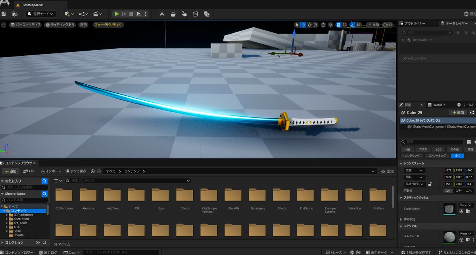Open the 位置 location type dropdown
This screenshot has height=255, width=476.
coord(415,170)
